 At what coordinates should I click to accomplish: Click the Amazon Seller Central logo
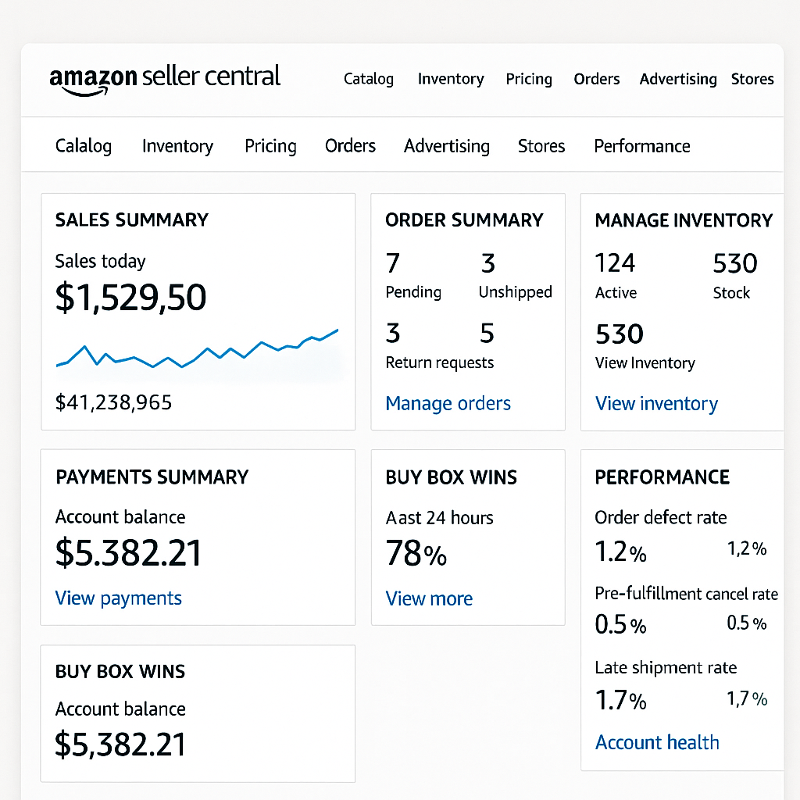[164, 78]
